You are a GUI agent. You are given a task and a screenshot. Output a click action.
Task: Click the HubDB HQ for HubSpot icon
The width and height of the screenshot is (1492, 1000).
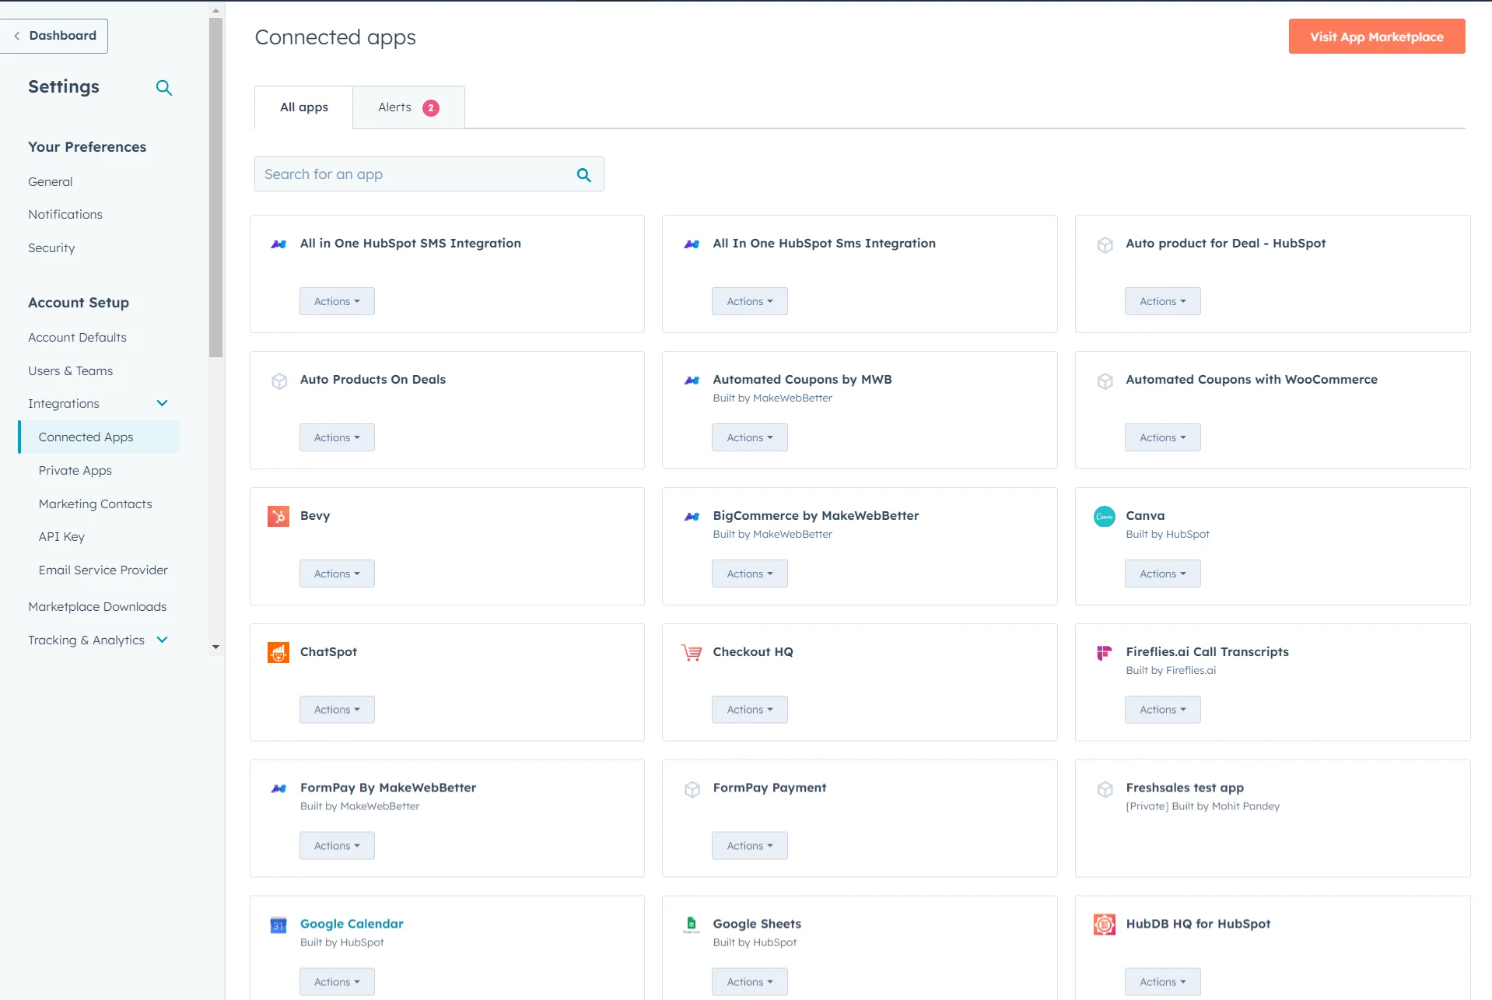coord(1103,925)
